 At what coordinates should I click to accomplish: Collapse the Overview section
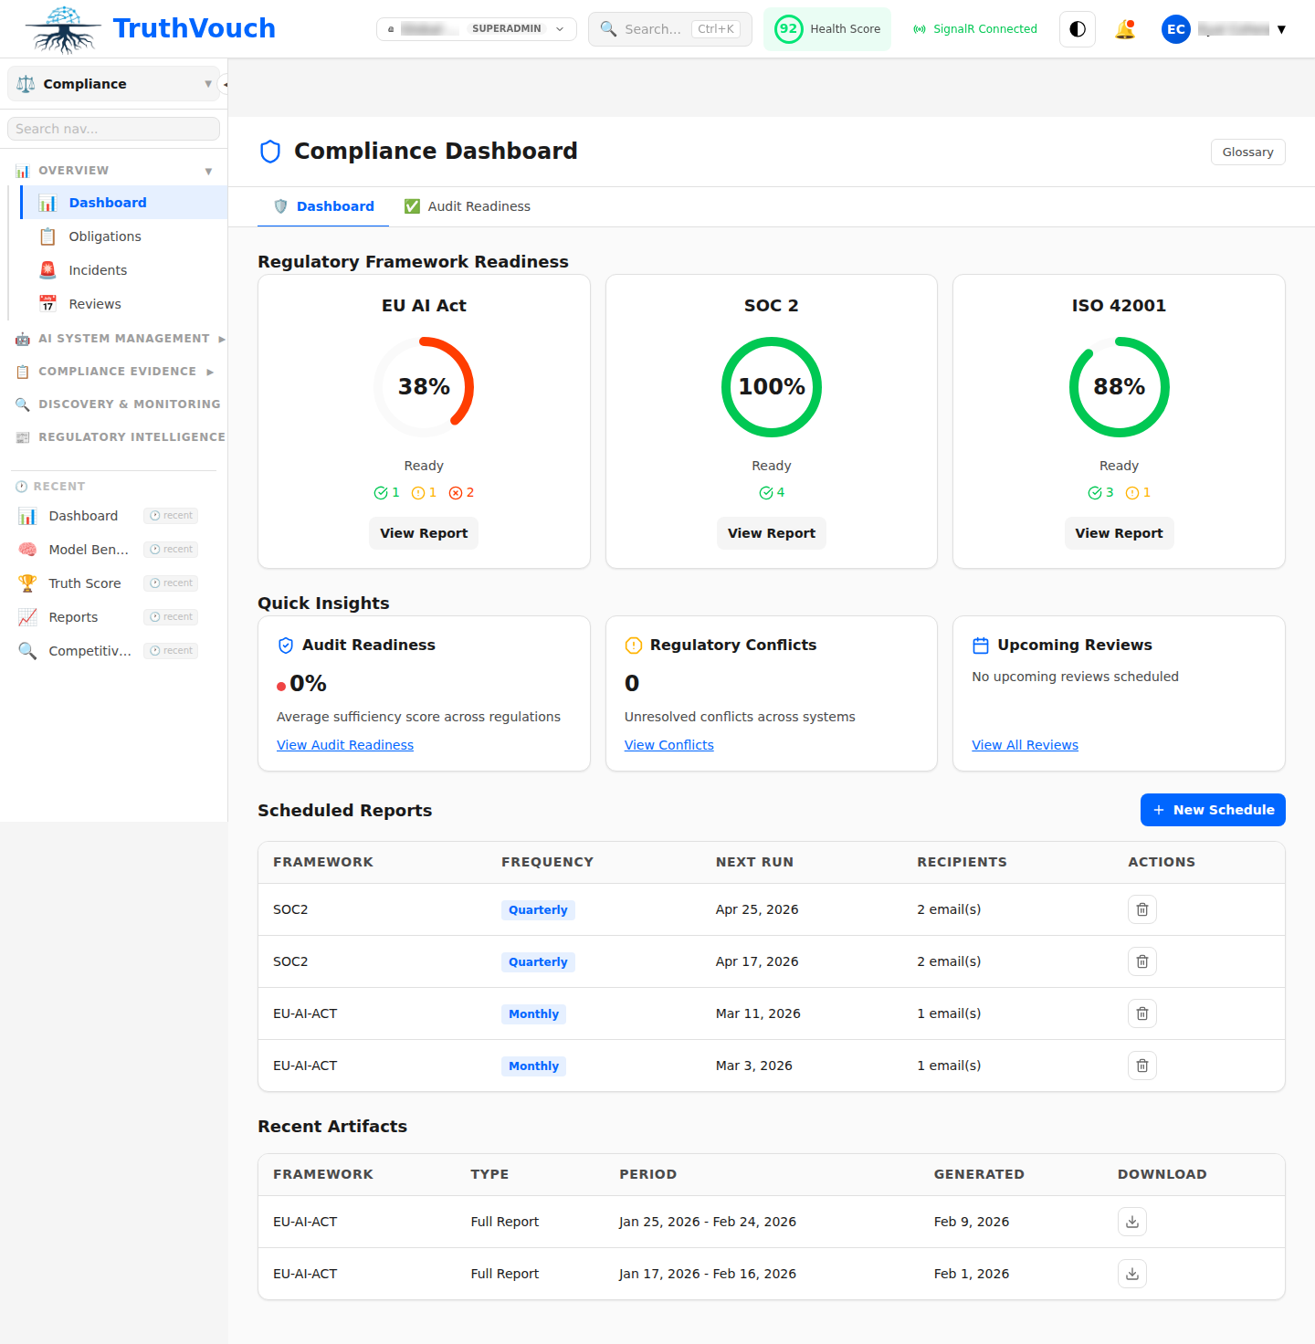[x=205, y=170]
